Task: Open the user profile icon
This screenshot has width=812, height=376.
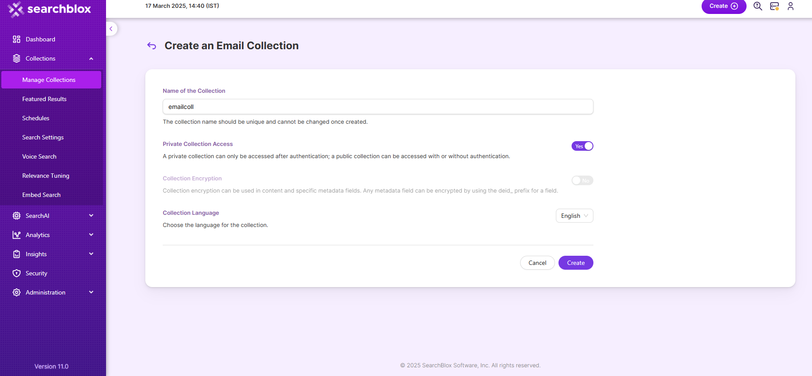Action: pos(791,6)
